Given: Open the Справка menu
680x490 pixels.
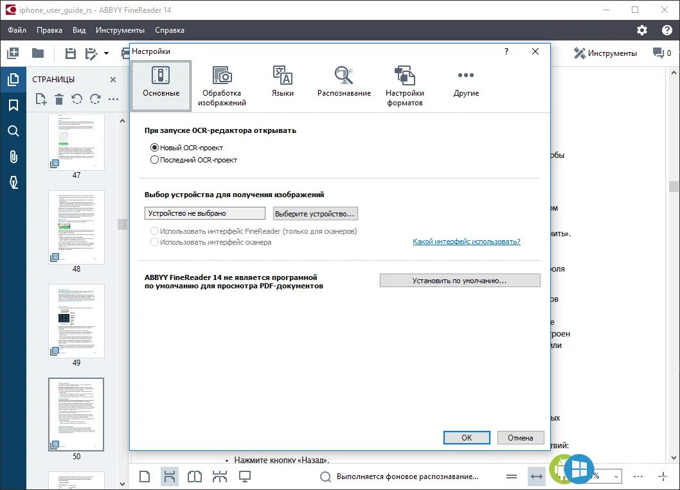Looking at the screenshot, I should tap(170, 30).
